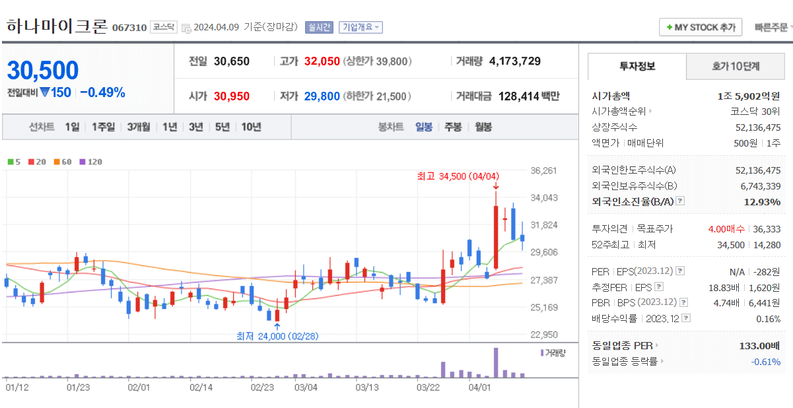
Task: Click the 하나마이크론 stock name
Action: point(56,26)
